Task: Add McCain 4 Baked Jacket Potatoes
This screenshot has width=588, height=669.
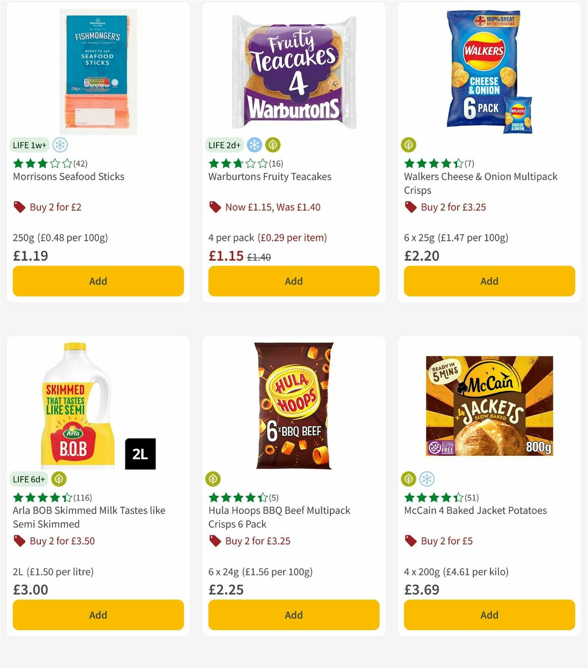Action: tap(489, 615)
